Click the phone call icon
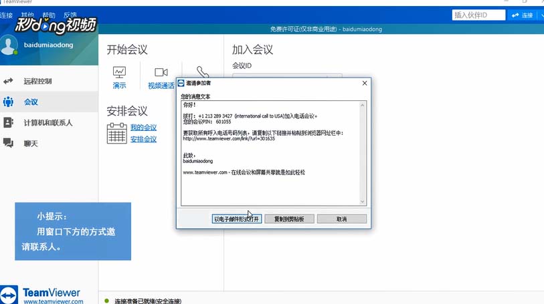544x304 pixels. coord(202,71)
